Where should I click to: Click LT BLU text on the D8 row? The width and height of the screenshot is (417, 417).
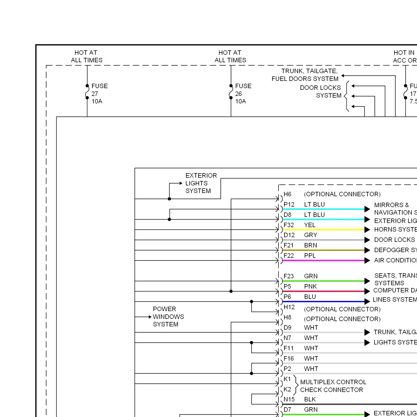coord(314,215)
